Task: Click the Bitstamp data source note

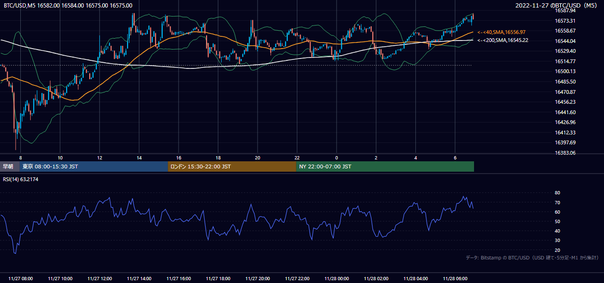Action: (x=532, y=258)
